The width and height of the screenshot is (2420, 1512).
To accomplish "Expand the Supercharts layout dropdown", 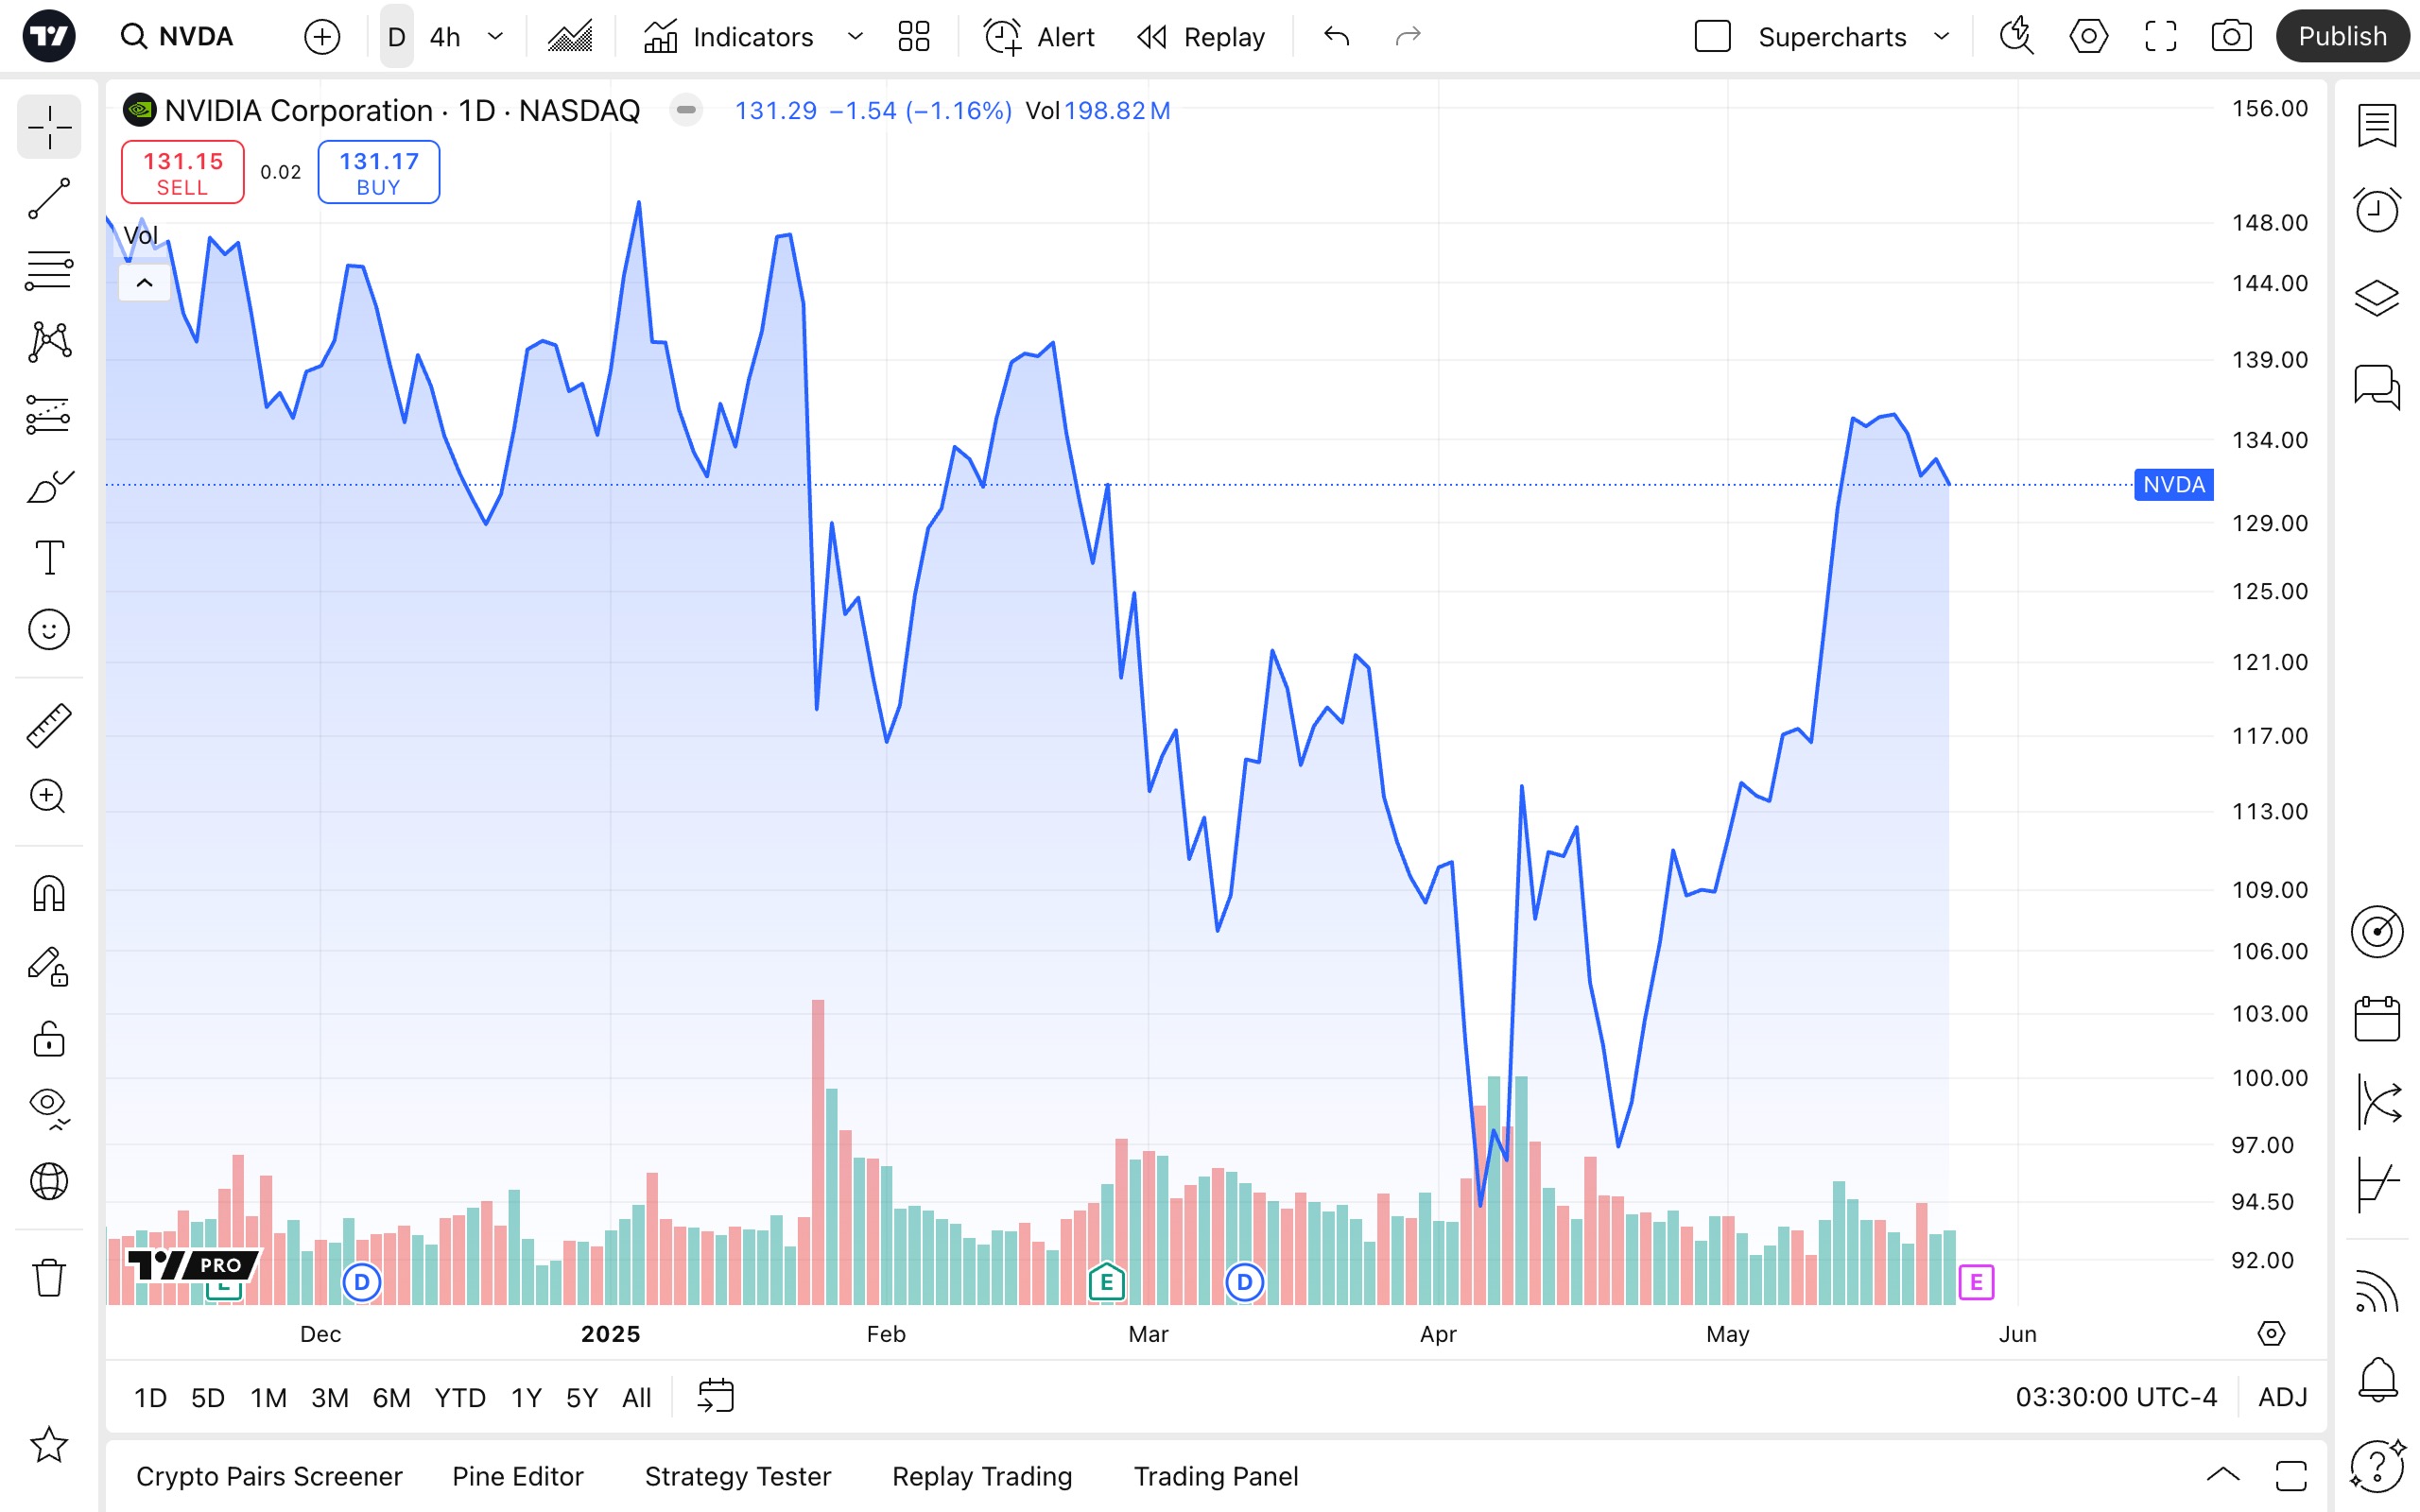I will pyautogui.click(x=1942, y=37).
